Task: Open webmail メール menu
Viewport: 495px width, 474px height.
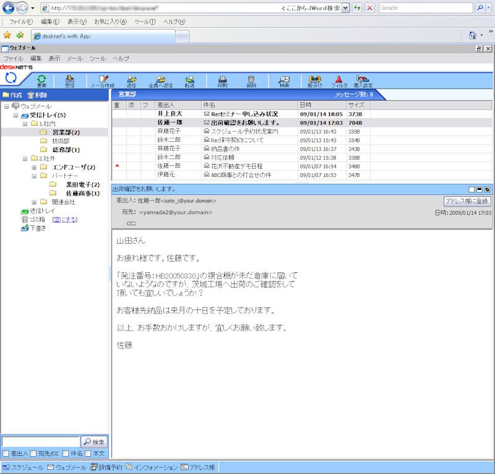Action: (75, 58)
